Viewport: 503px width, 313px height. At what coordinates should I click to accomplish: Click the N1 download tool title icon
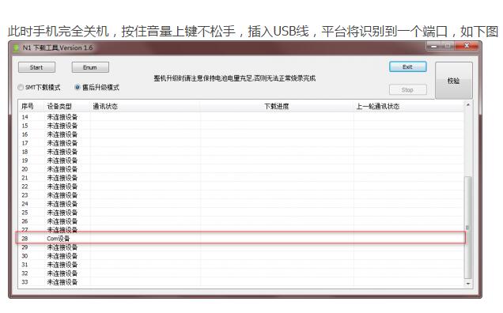pos(16,48)
